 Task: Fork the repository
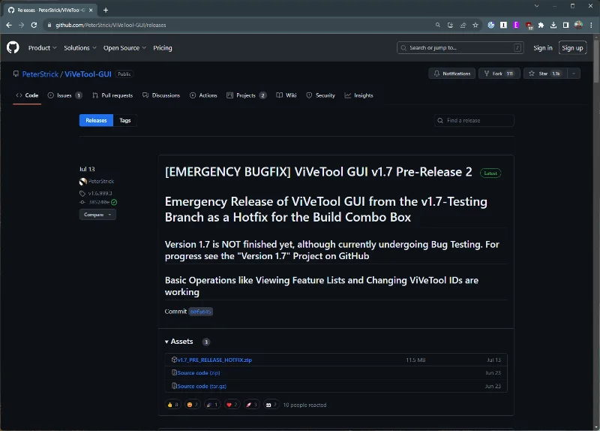[499, 74]
